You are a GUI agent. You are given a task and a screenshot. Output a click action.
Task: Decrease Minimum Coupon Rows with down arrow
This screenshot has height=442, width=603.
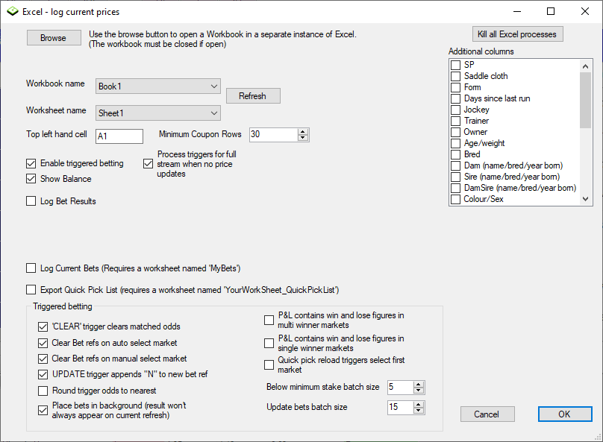pos(303,138)
